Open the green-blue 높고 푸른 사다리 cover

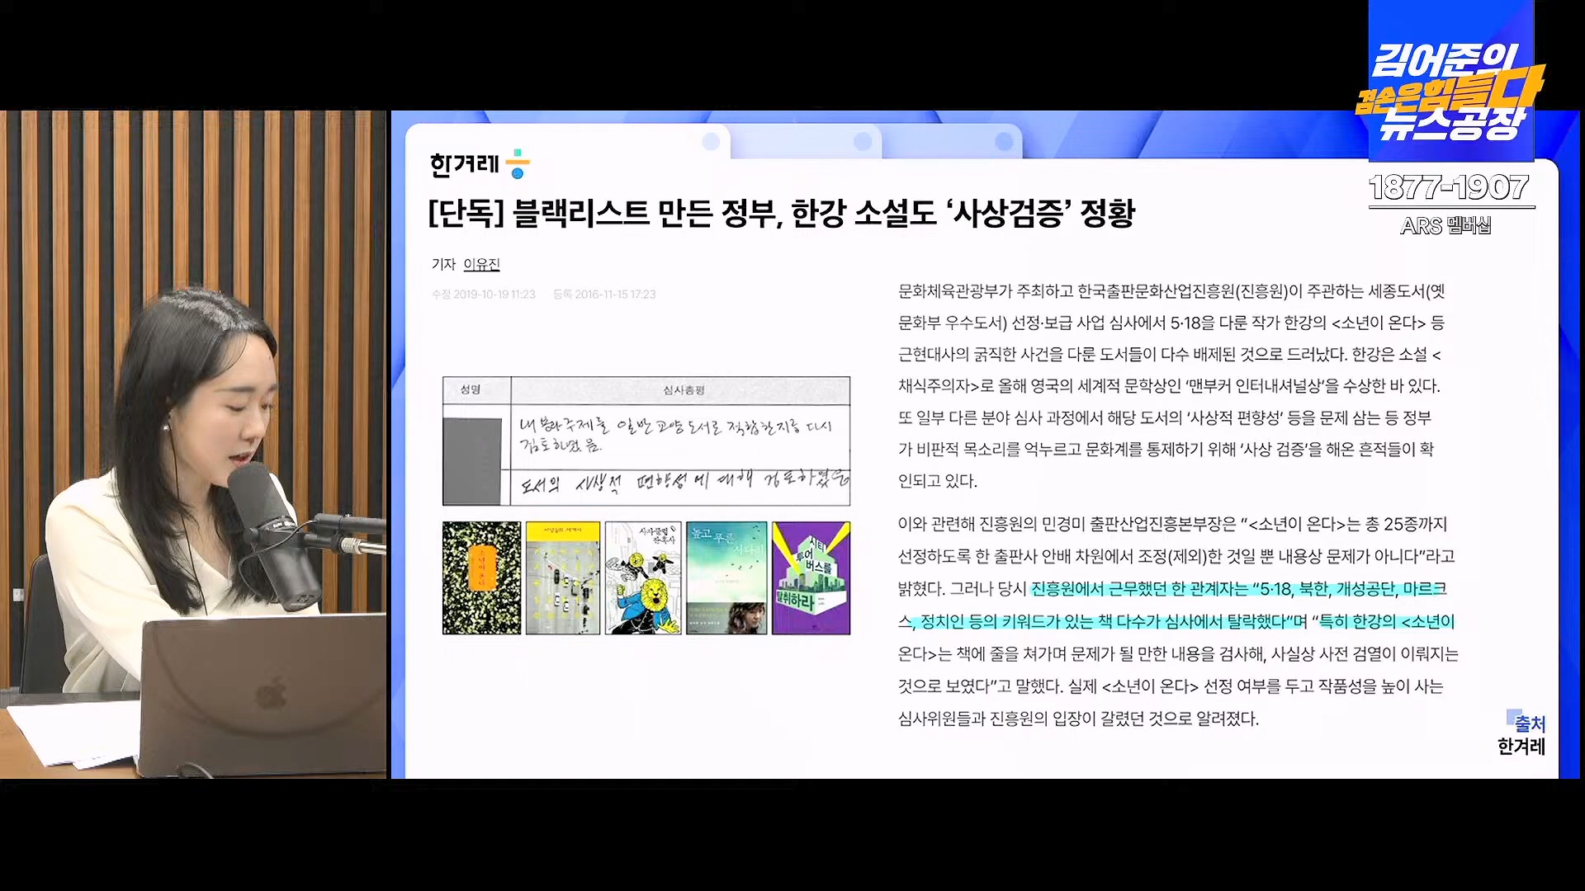726,577
